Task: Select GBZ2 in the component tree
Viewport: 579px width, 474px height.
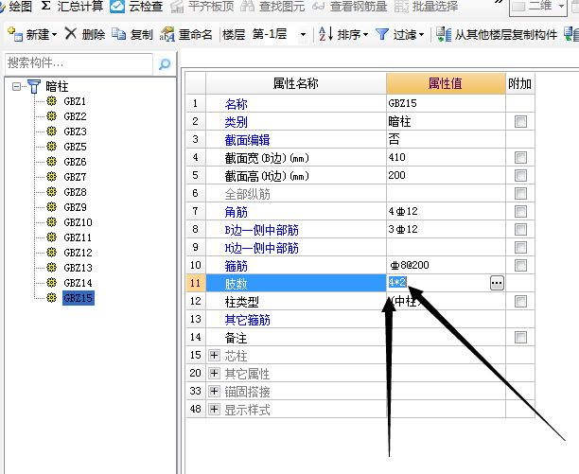Action: click(x=75, y=116)
